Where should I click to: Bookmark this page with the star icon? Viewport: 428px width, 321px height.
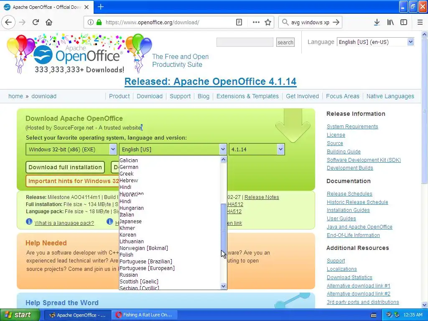pos(268,22)
